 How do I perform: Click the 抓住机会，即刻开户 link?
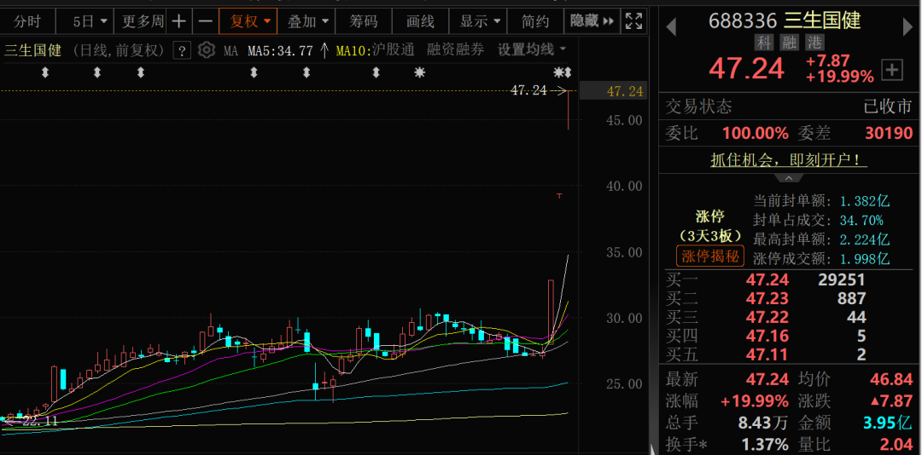[x=789, y=159]
